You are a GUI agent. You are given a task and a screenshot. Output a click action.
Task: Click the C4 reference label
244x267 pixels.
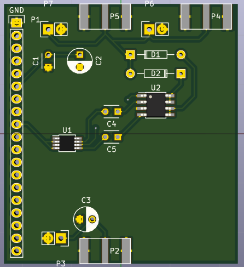(112, 124)
